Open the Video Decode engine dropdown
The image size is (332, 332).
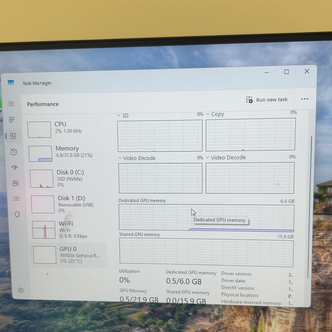[x=226, y=157]
